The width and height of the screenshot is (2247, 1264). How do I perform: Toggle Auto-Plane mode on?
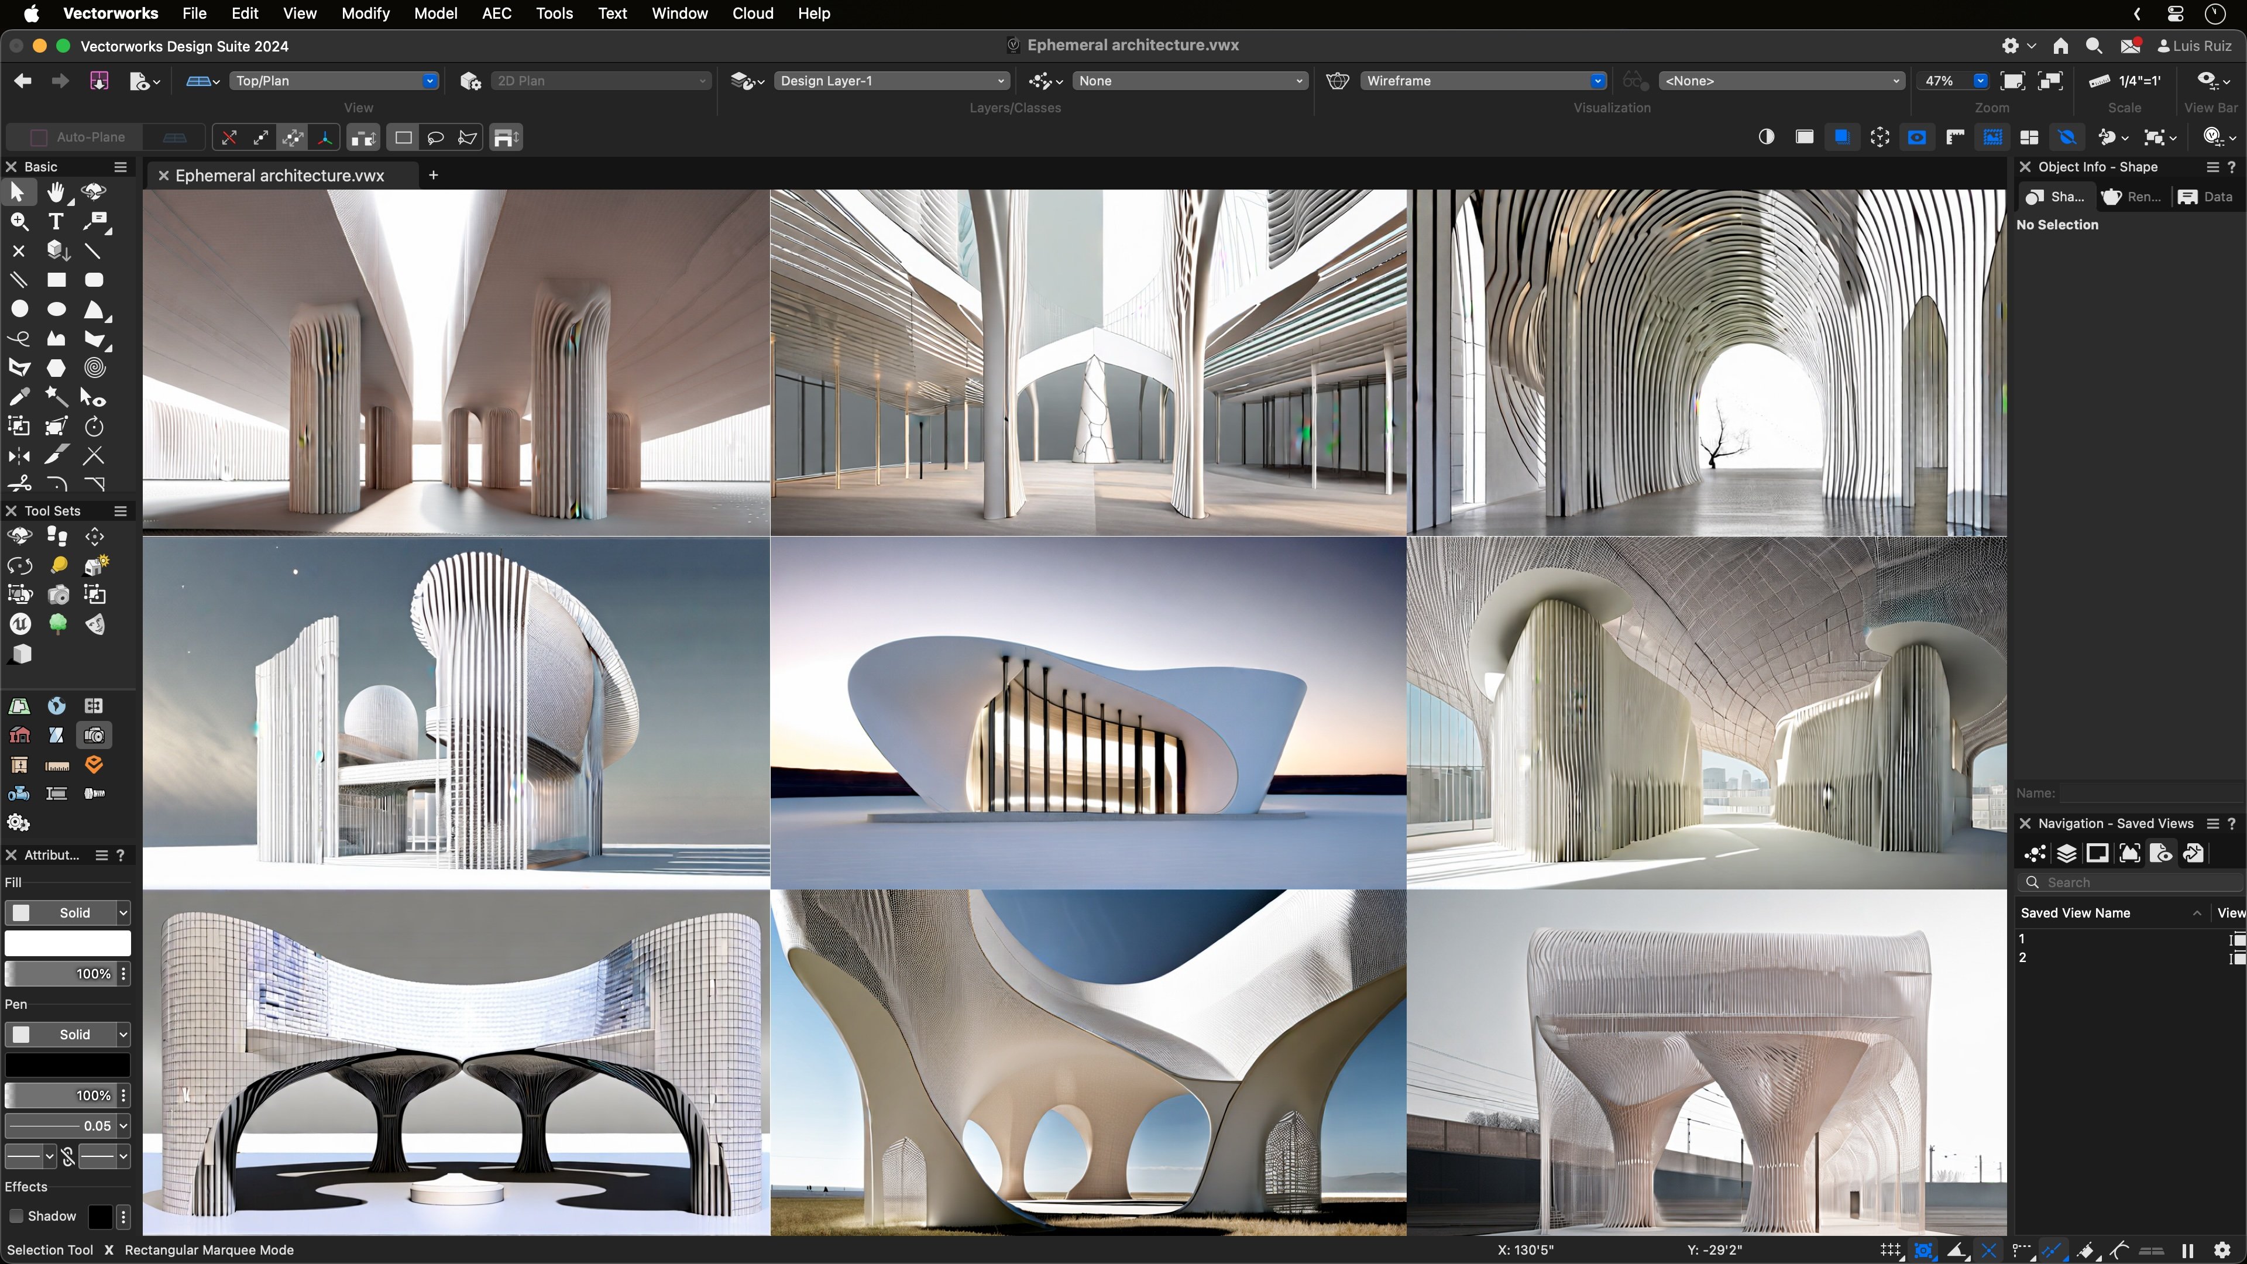39,137
